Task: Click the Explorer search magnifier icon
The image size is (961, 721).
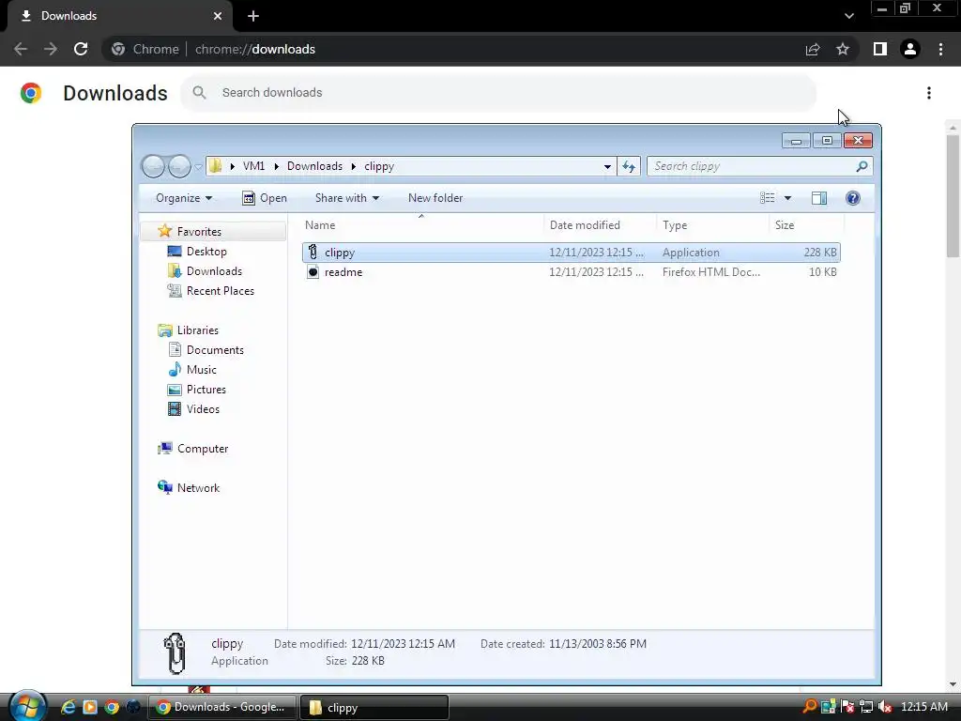Action: (862, 166)
